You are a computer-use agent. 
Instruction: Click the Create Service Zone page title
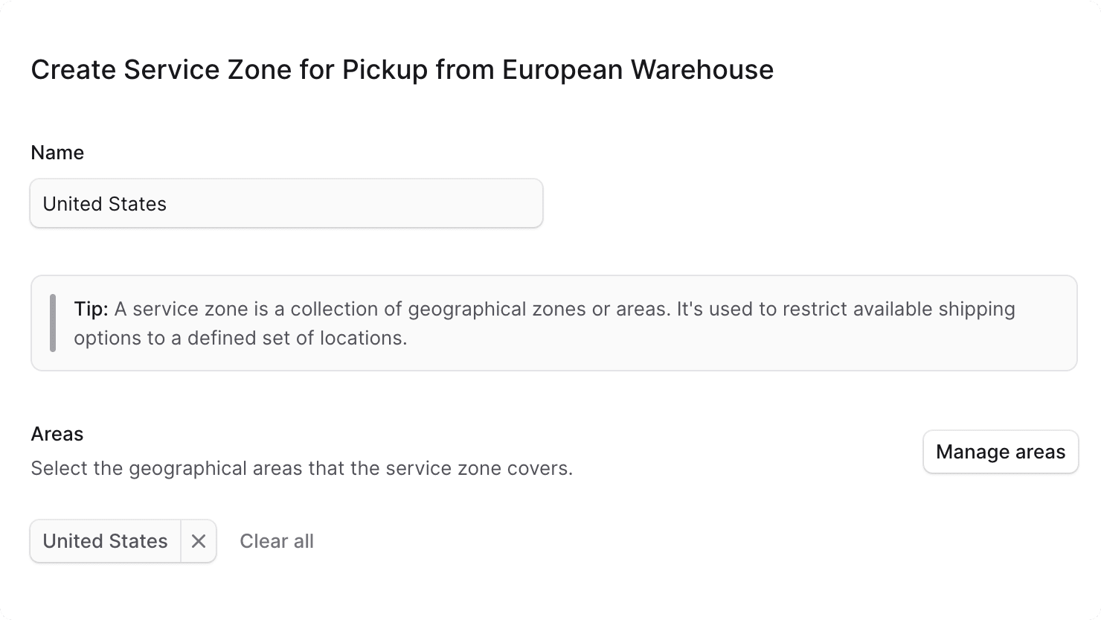pyautogui.click(x=402, y=69)
